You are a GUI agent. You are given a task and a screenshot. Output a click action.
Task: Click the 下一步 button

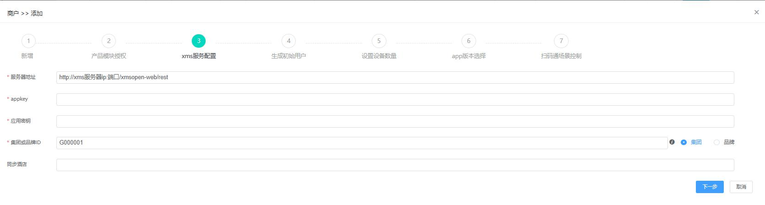coord(710,187)
